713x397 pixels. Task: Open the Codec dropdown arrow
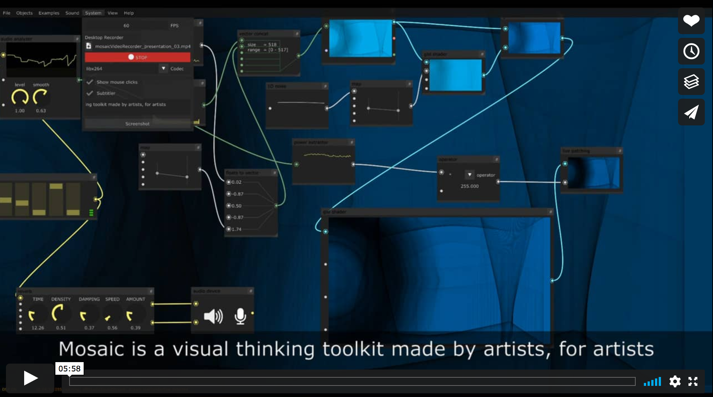point(163,69)
